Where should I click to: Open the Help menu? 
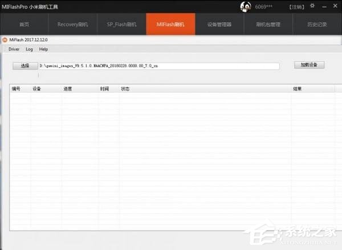coord(43,49)
